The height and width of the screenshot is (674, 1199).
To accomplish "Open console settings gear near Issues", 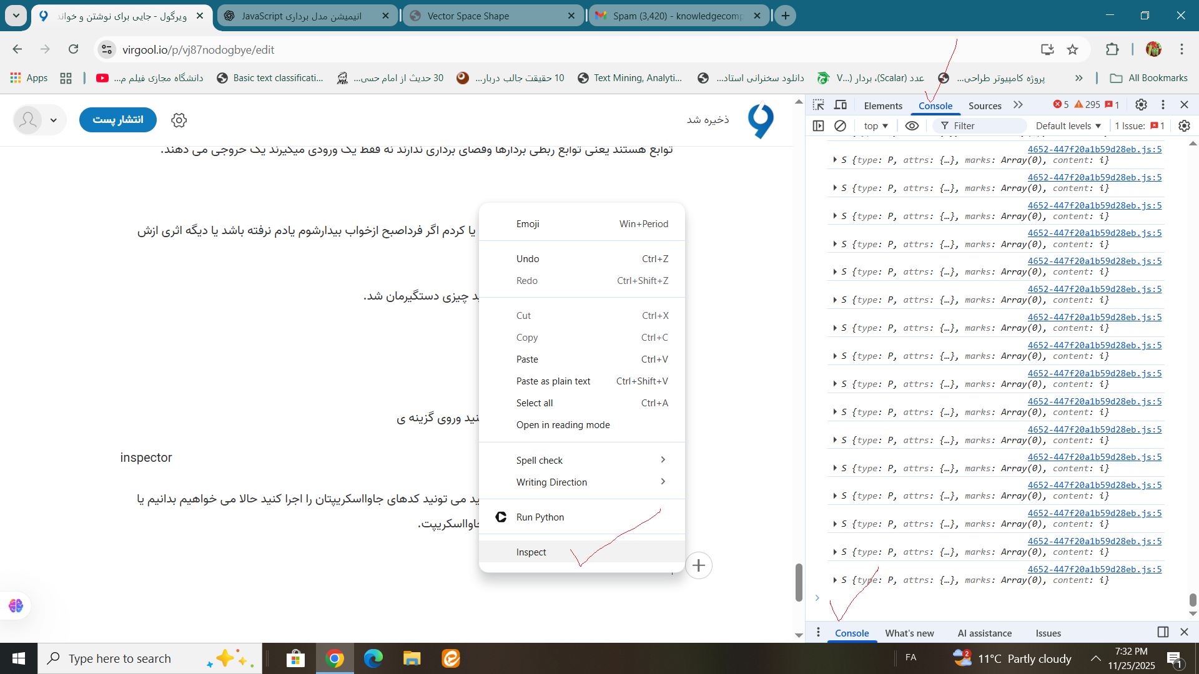I will coord(1184,125).
